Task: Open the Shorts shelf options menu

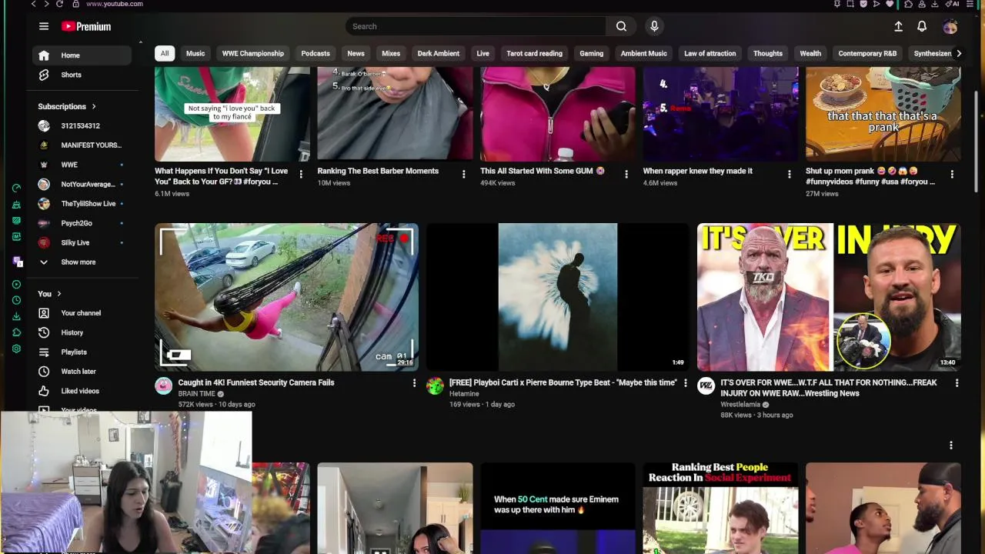Action: (x=951, y=445)
